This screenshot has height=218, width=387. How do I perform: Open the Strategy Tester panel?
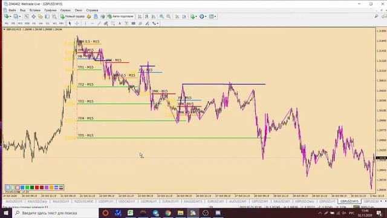tap(54, 16)
